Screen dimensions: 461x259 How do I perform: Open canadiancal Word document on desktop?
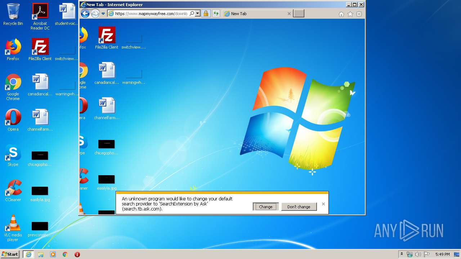[40, 85]
